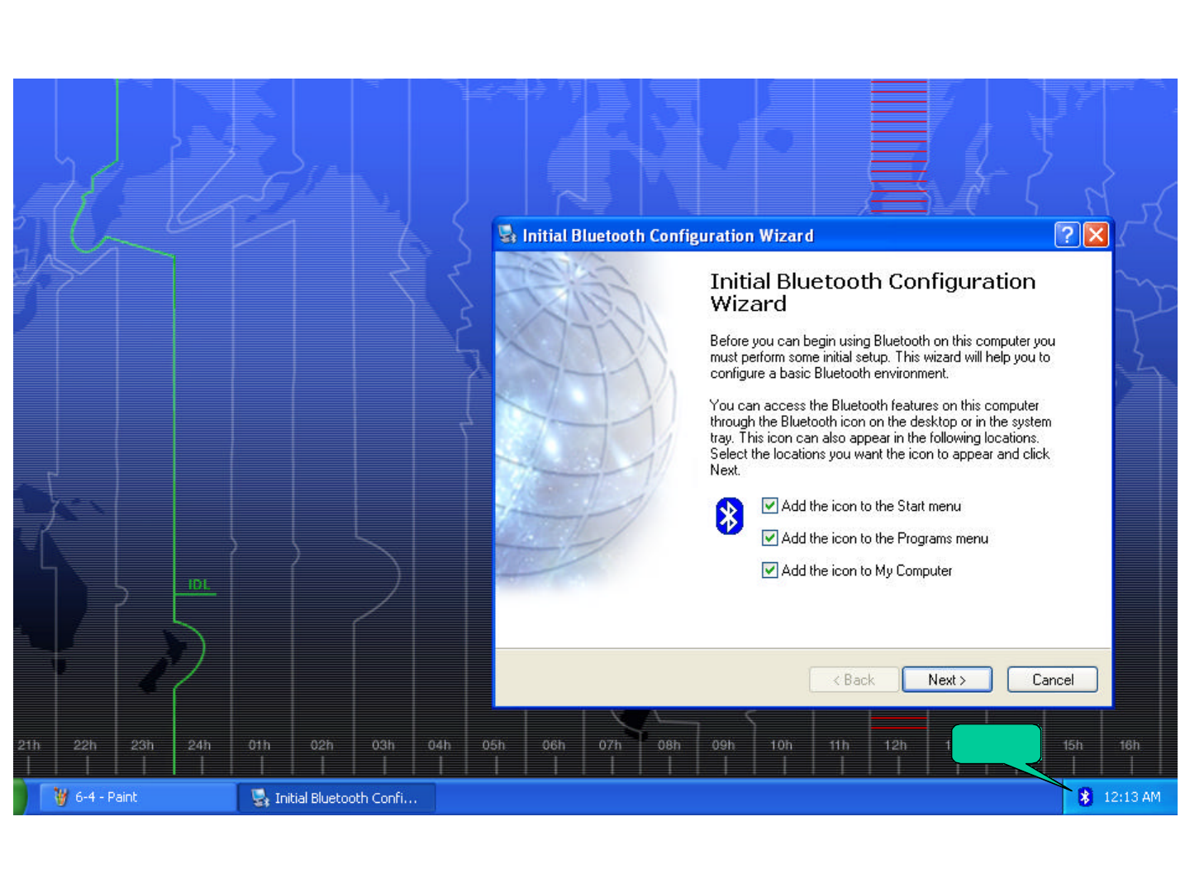Click the help question mark button
This screenshot has width=1190, height=893.
click(x=1067, y=235)
